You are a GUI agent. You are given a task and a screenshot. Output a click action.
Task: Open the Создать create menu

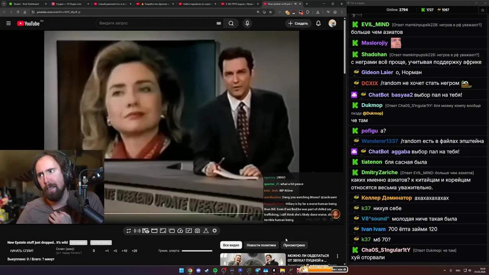pyautogui.click(x=298, y=23)
